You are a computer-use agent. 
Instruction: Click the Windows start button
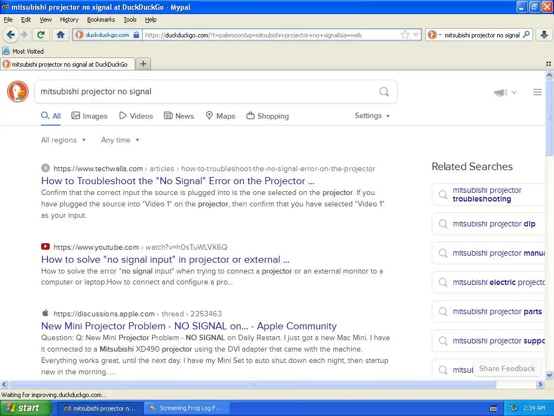(x=26, y=408)
